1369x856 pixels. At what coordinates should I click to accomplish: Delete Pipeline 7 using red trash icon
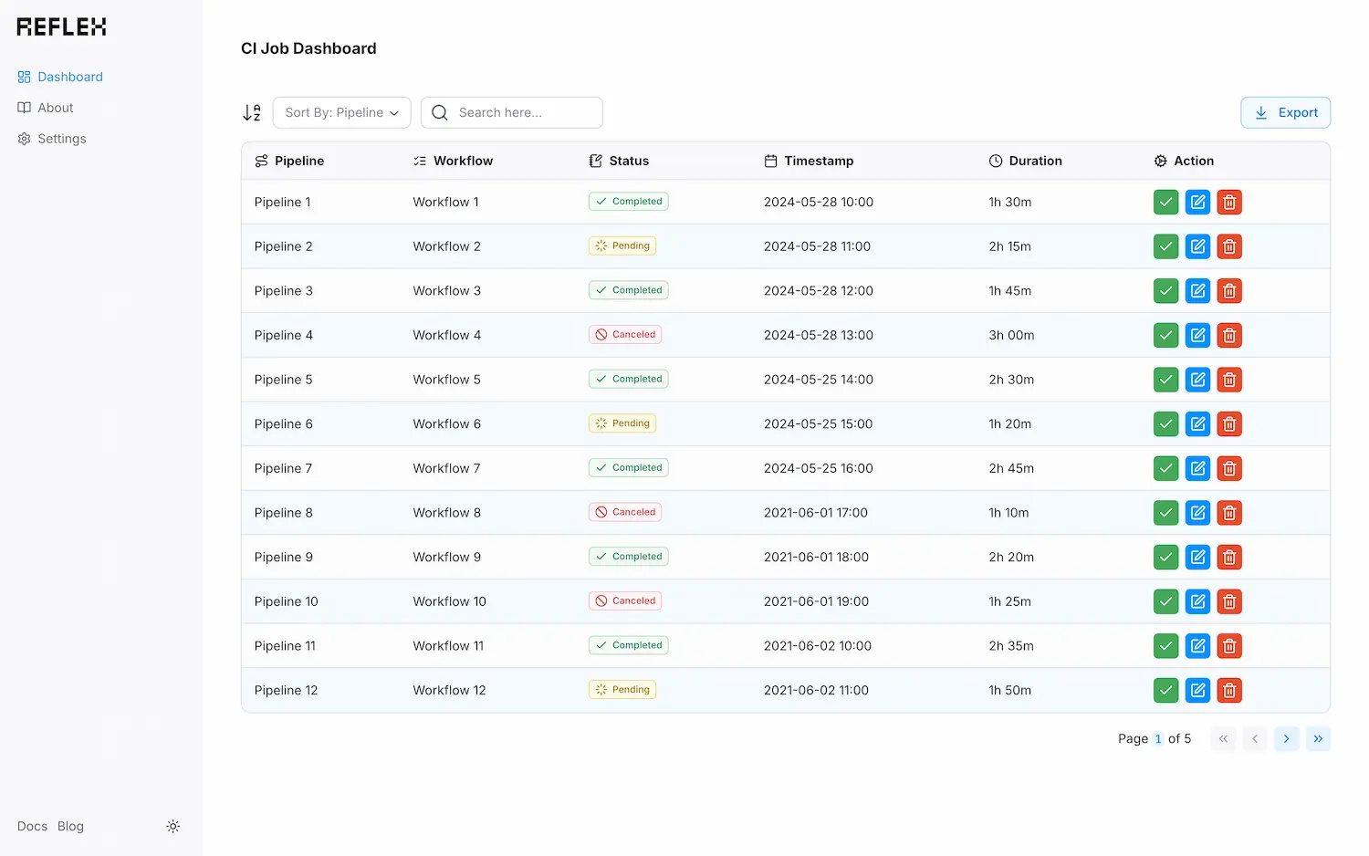(x=1229, y=468)
